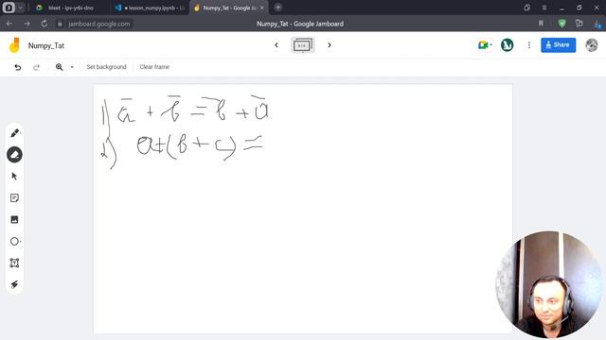Open a new browser tab
Viewport: 606px width, 340px height.
pyautogui.click(x=277, y=8)
